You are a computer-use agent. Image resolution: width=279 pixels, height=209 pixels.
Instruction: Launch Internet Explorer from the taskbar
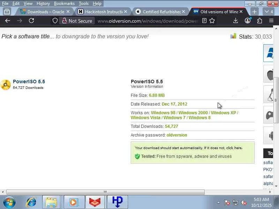coord(31,202)
